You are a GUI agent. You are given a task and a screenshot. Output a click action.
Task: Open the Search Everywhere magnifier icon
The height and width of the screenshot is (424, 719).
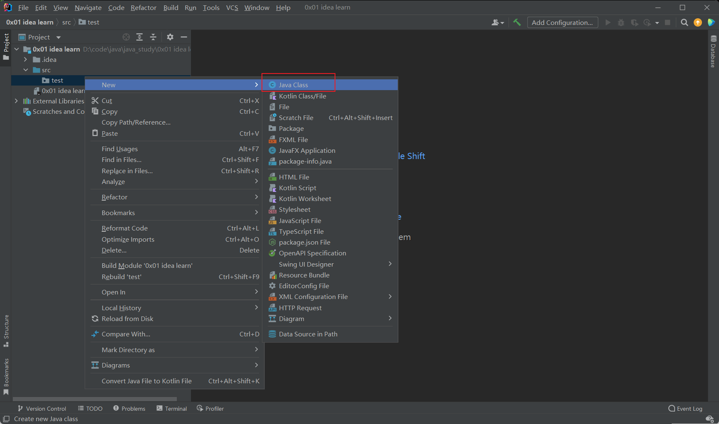(x=685, y=22)
